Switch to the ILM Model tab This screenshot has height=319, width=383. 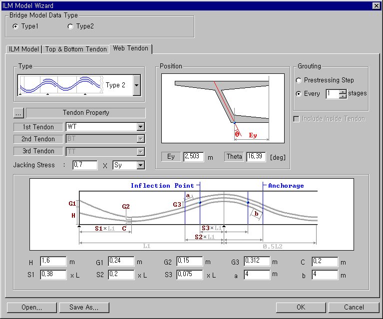tap(23, 49)
